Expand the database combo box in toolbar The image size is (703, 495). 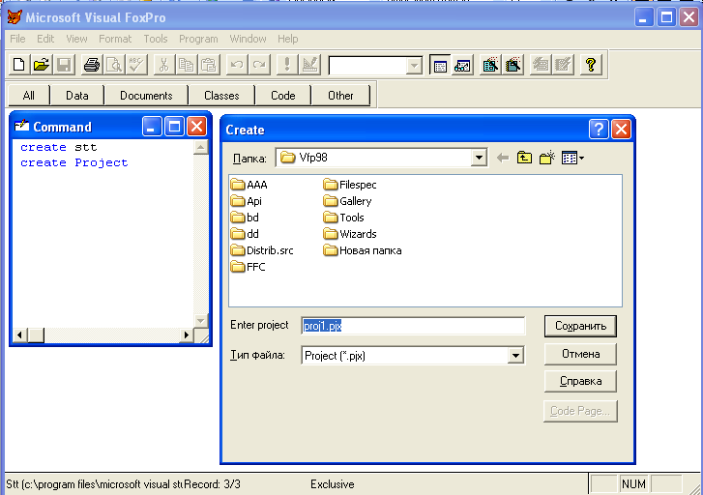pos(414,66)
